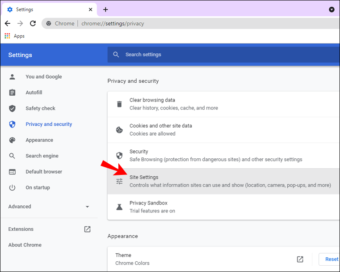
Task: Open Theme in Chrome Web Store icon
Action: 300,259
